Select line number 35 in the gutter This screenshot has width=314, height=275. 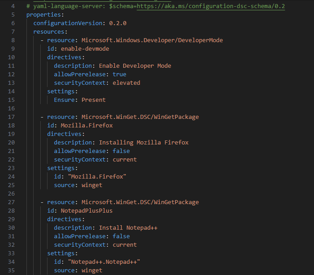(x=11, y=271)
